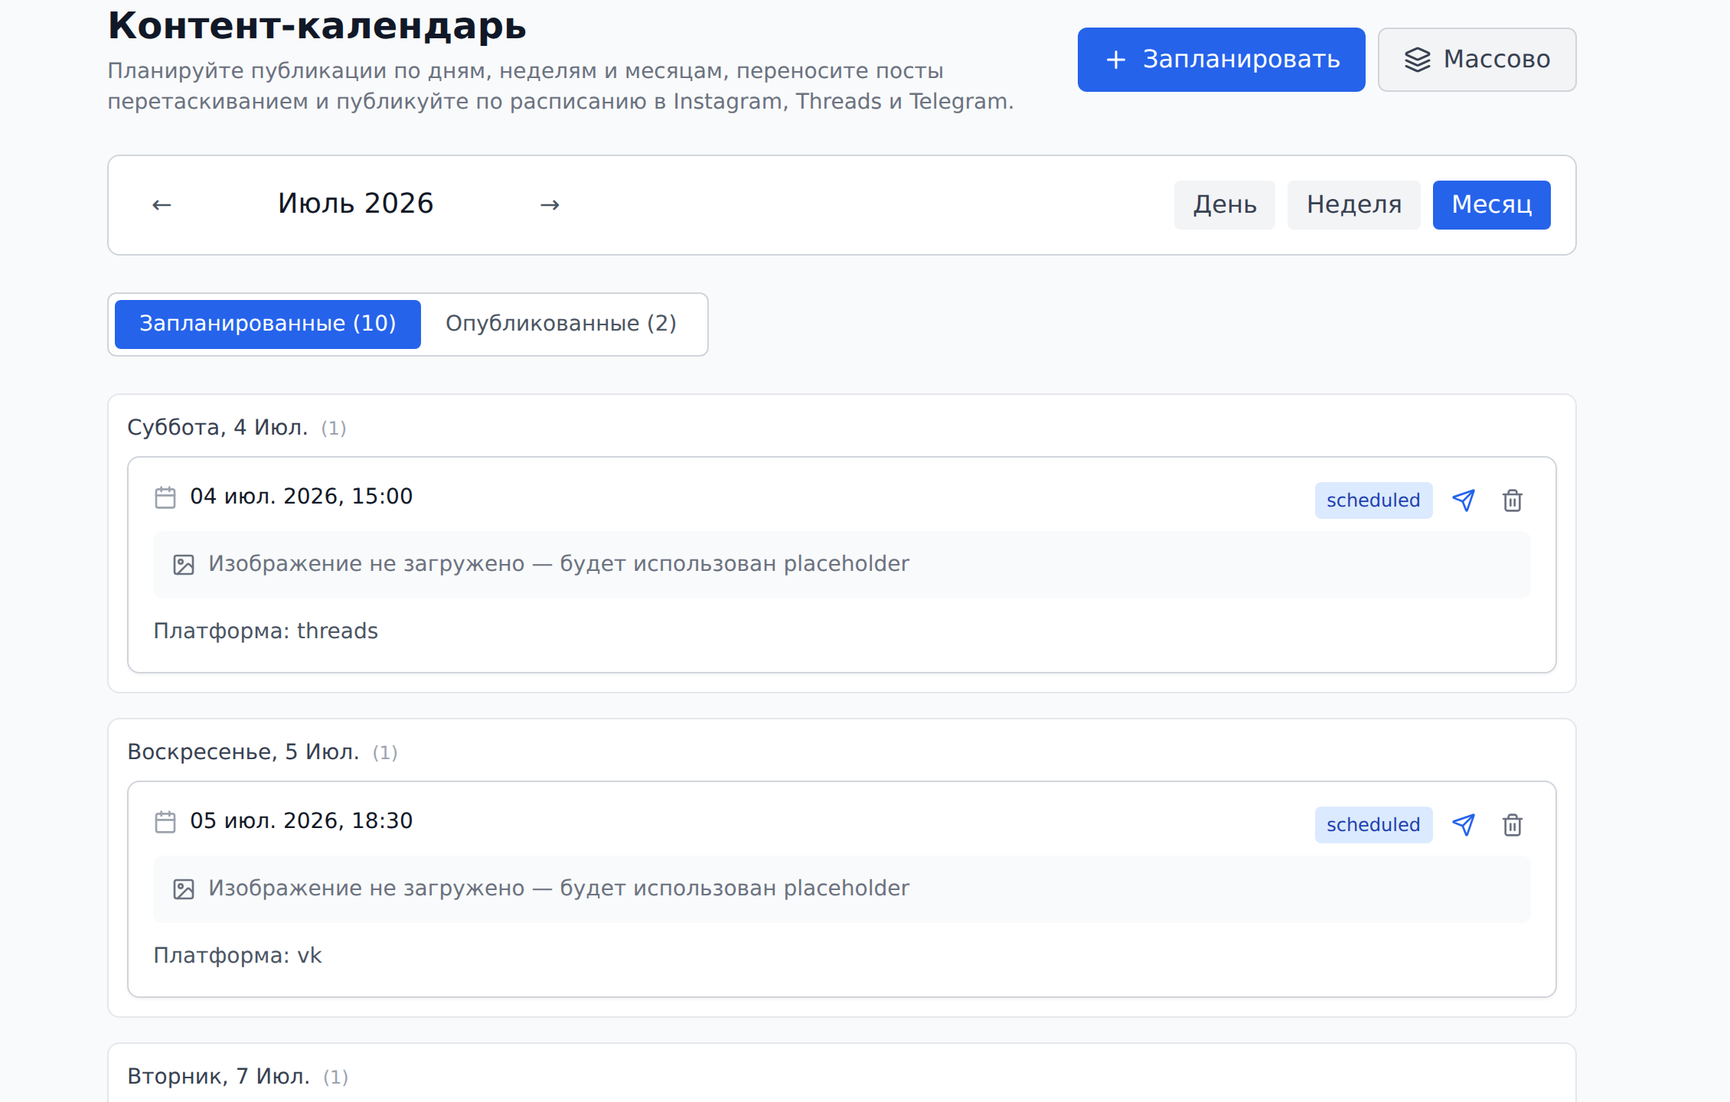Click the Контент-календарь heading
Viewport: 1730px width, 1102px height.
point(317,25)
